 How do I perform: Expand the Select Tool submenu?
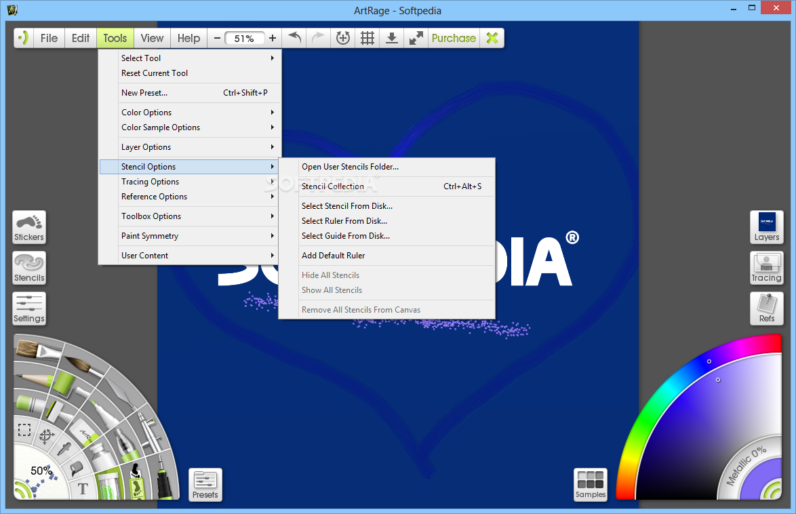click(x=190, y=58)
